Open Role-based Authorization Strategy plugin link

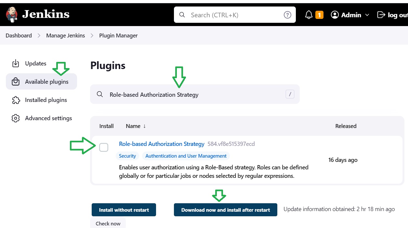(x=162, y=144)
